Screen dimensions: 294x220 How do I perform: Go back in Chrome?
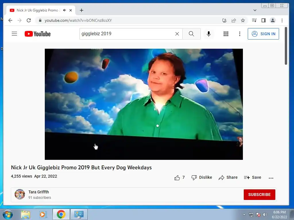[10, 20]
